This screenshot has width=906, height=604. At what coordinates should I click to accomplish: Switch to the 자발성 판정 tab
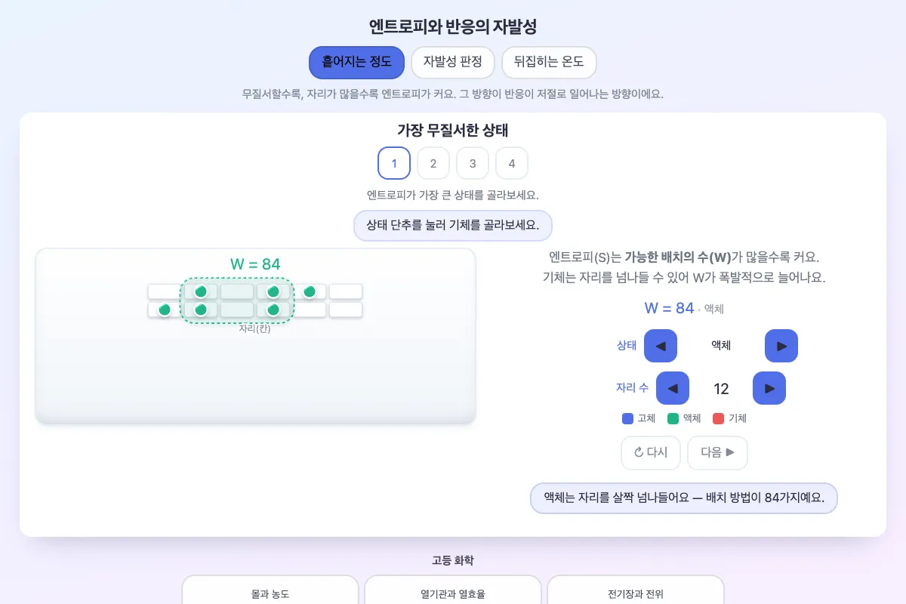452,63
